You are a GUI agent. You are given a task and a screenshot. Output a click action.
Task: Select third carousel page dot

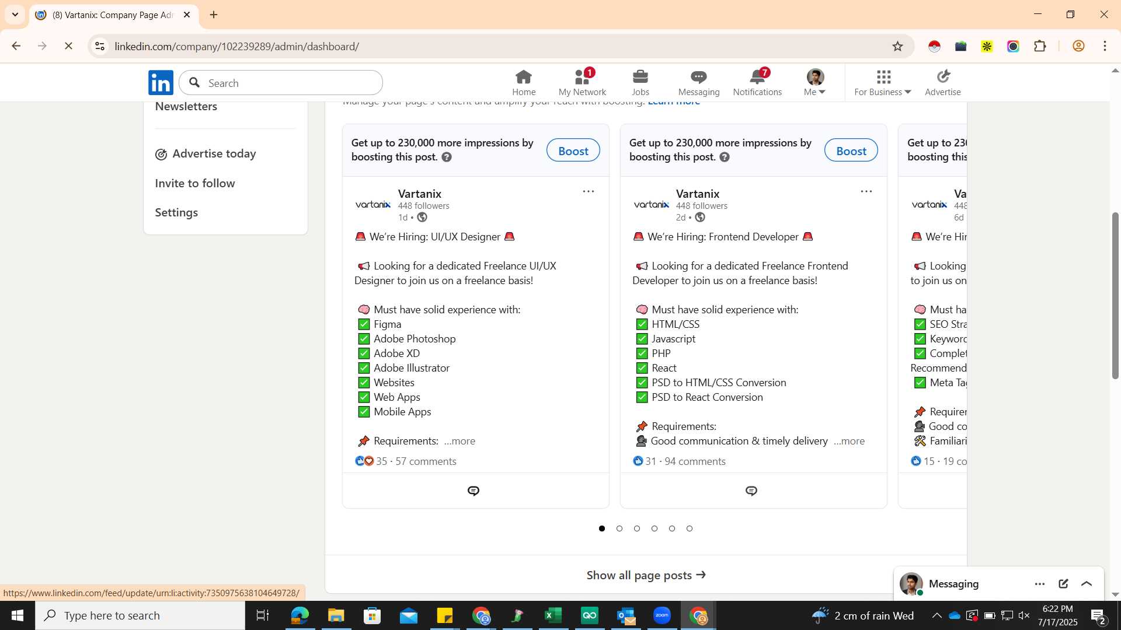637,528
